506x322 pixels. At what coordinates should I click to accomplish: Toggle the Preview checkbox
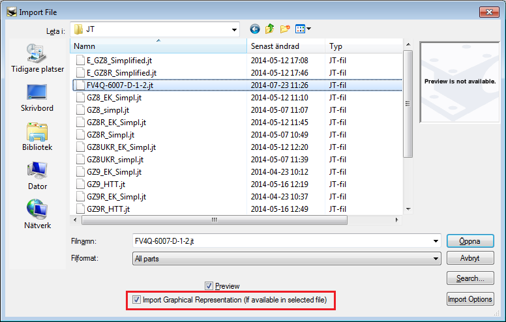(x=209, y=286)
